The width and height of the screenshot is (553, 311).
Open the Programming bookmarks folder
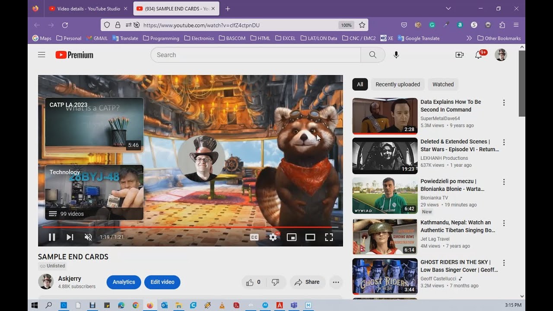(x=161, y=38)
